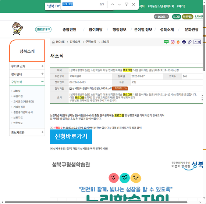Open the 분야별 정보 menu
The width and height of the screenshot is (206, 204).
pyautogui.click(x=143, y=30)
